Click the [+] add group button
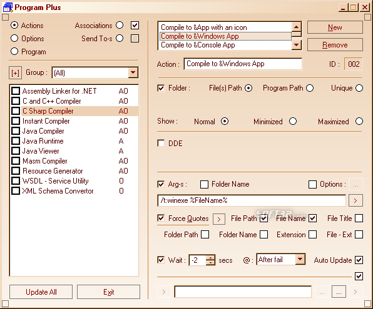This screenshot has height=309, width=373. coord(15,73)
